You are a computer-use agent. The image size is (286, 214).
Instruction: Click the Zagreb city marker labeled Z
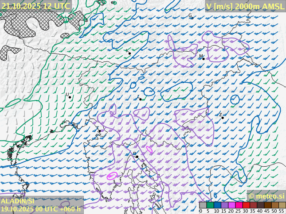[x=223, y=118]
